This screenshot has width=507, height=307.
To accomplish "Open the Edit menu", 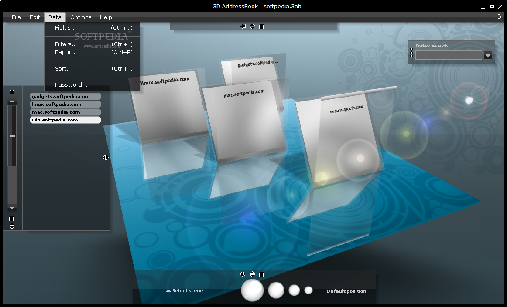I will coord(34,17).
